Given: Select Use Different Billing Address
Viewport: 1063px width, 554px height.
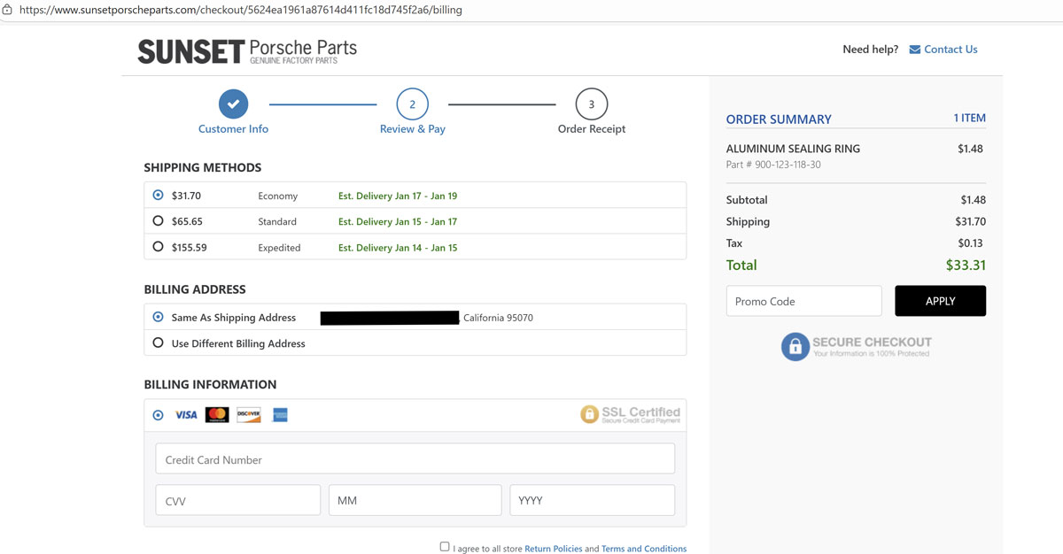Looking at the screenshot, I should click(x=158, y=343).
